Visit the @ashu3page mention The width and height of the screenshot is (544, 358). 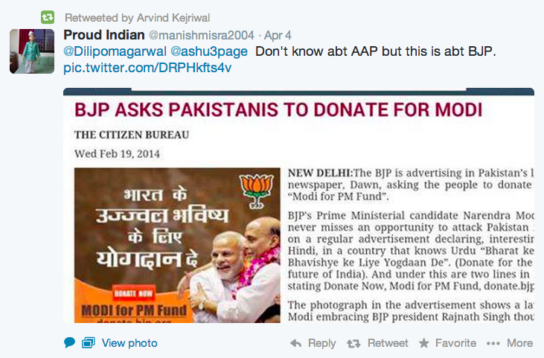209,51
